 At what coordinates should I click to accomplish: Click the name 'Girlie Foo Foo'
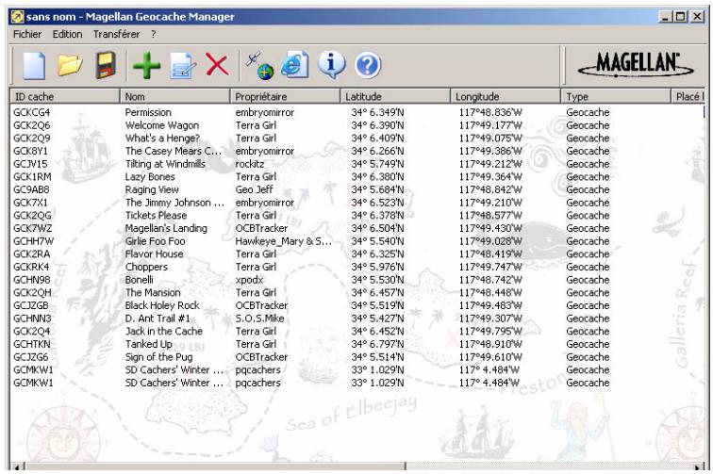[155, 241]
